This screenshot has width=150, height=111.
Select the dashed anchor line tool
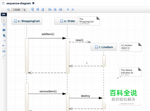point(4,56)
